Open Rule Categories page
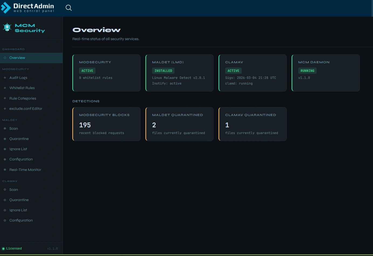Screen dimensions: 373x256 [31, 98]
